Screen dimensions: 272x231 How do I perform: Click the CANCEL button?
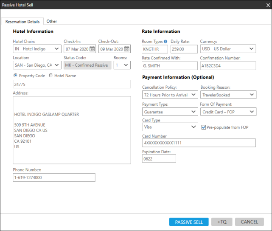point(249,222)
